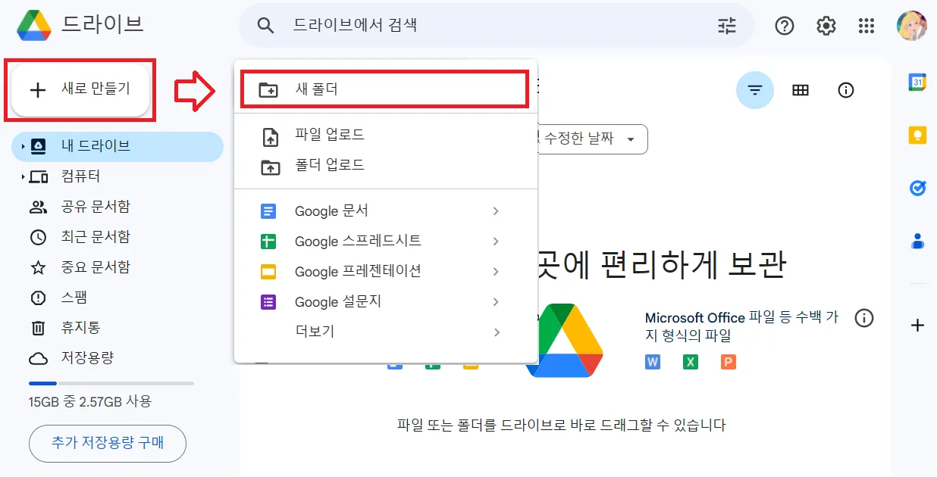This screenshot has width=937, height=477.
Task: Open Google Keep in side panel
Action: tap(917, 135)
